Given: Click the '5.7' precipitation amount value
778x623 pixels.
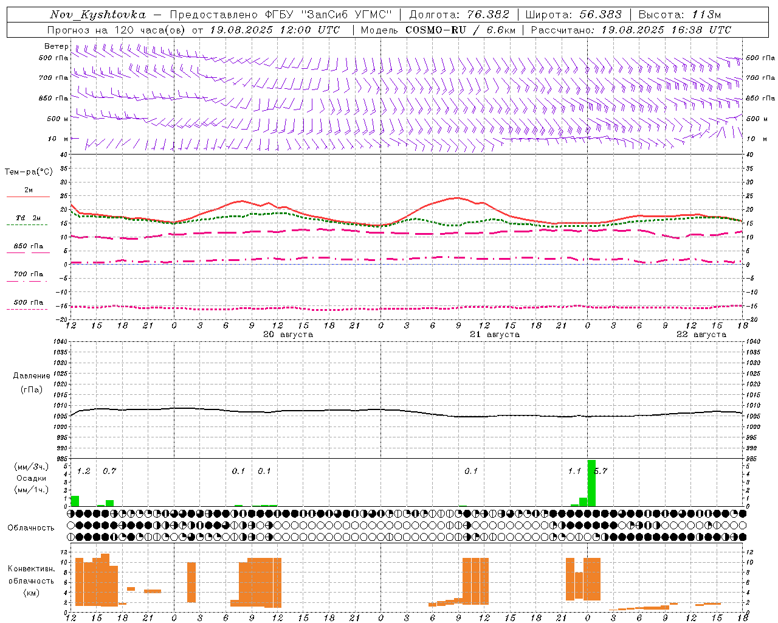Looking at the screenshot, I should point(601,471).
